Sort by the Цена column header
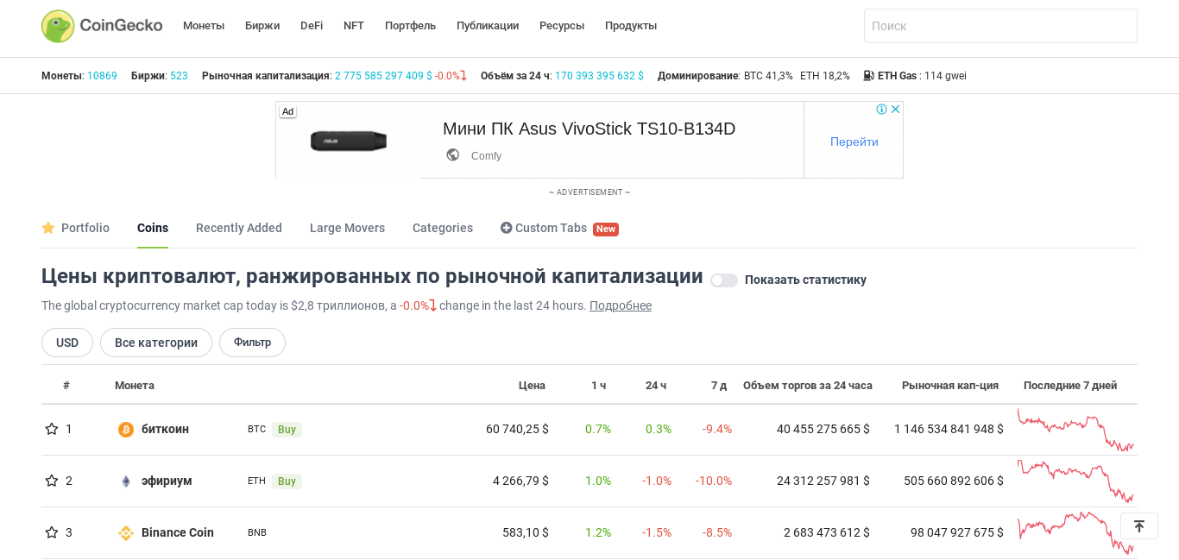This screenshot has height=560, width=1179. point(532,385)
